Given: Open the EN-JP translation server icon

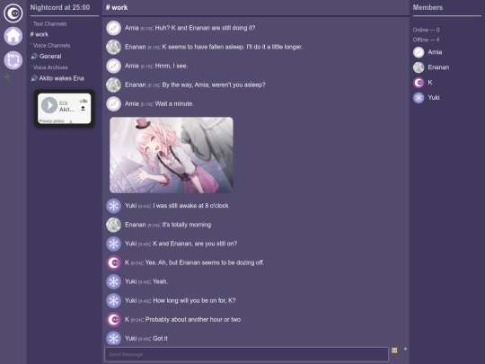Looking at the screenshot, I should pyautogui.click(x=13, y=60).
